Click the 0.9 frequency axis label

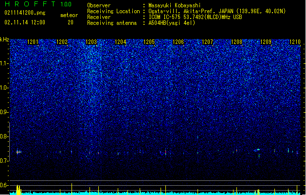[4, 112]
